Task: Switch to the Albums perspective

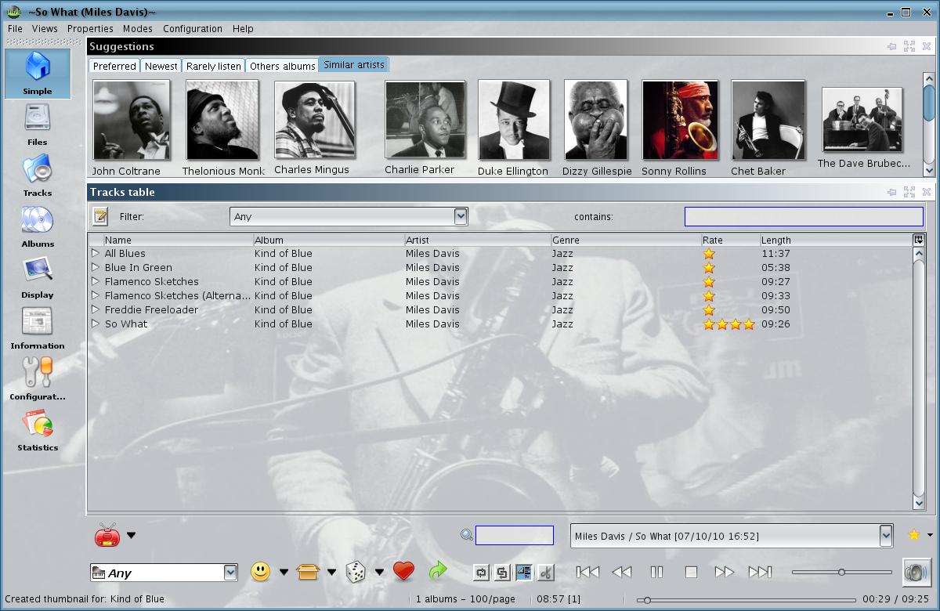Action: [38, 226]
